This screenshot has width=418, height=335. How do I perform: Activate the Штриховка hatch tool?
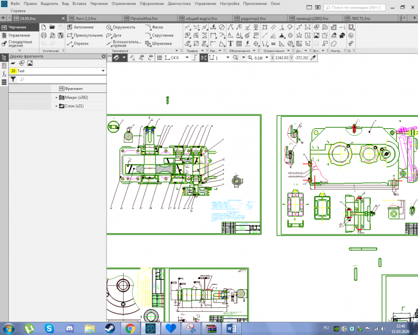pos(161,43)
